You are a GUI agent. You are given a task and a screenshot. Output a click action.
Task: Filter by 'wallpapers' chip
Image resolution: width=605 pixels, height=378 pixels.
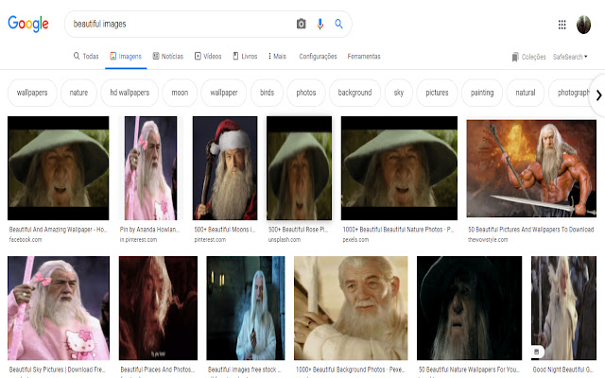click(x=32, y=93)
